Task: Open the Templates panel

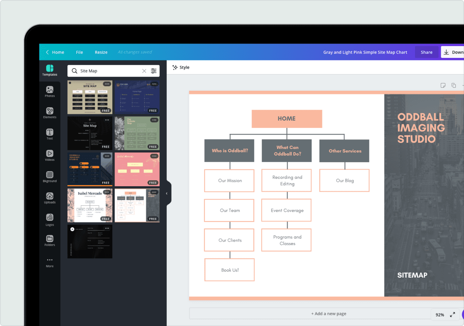Action: (50, 70)
